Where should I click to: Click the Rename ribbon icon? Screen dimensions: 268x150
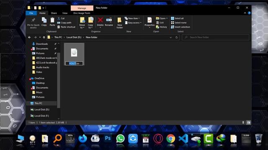point(109,20)
